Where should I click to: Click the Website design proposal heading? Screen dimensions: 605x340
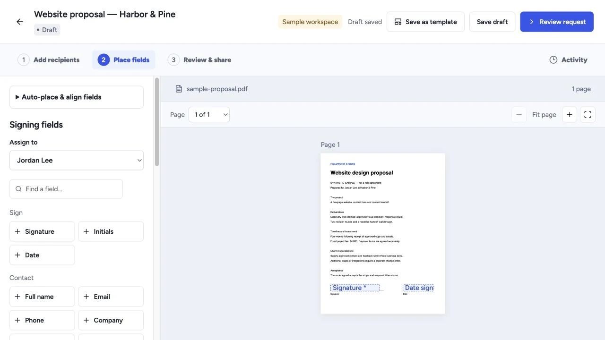[362, 173]
